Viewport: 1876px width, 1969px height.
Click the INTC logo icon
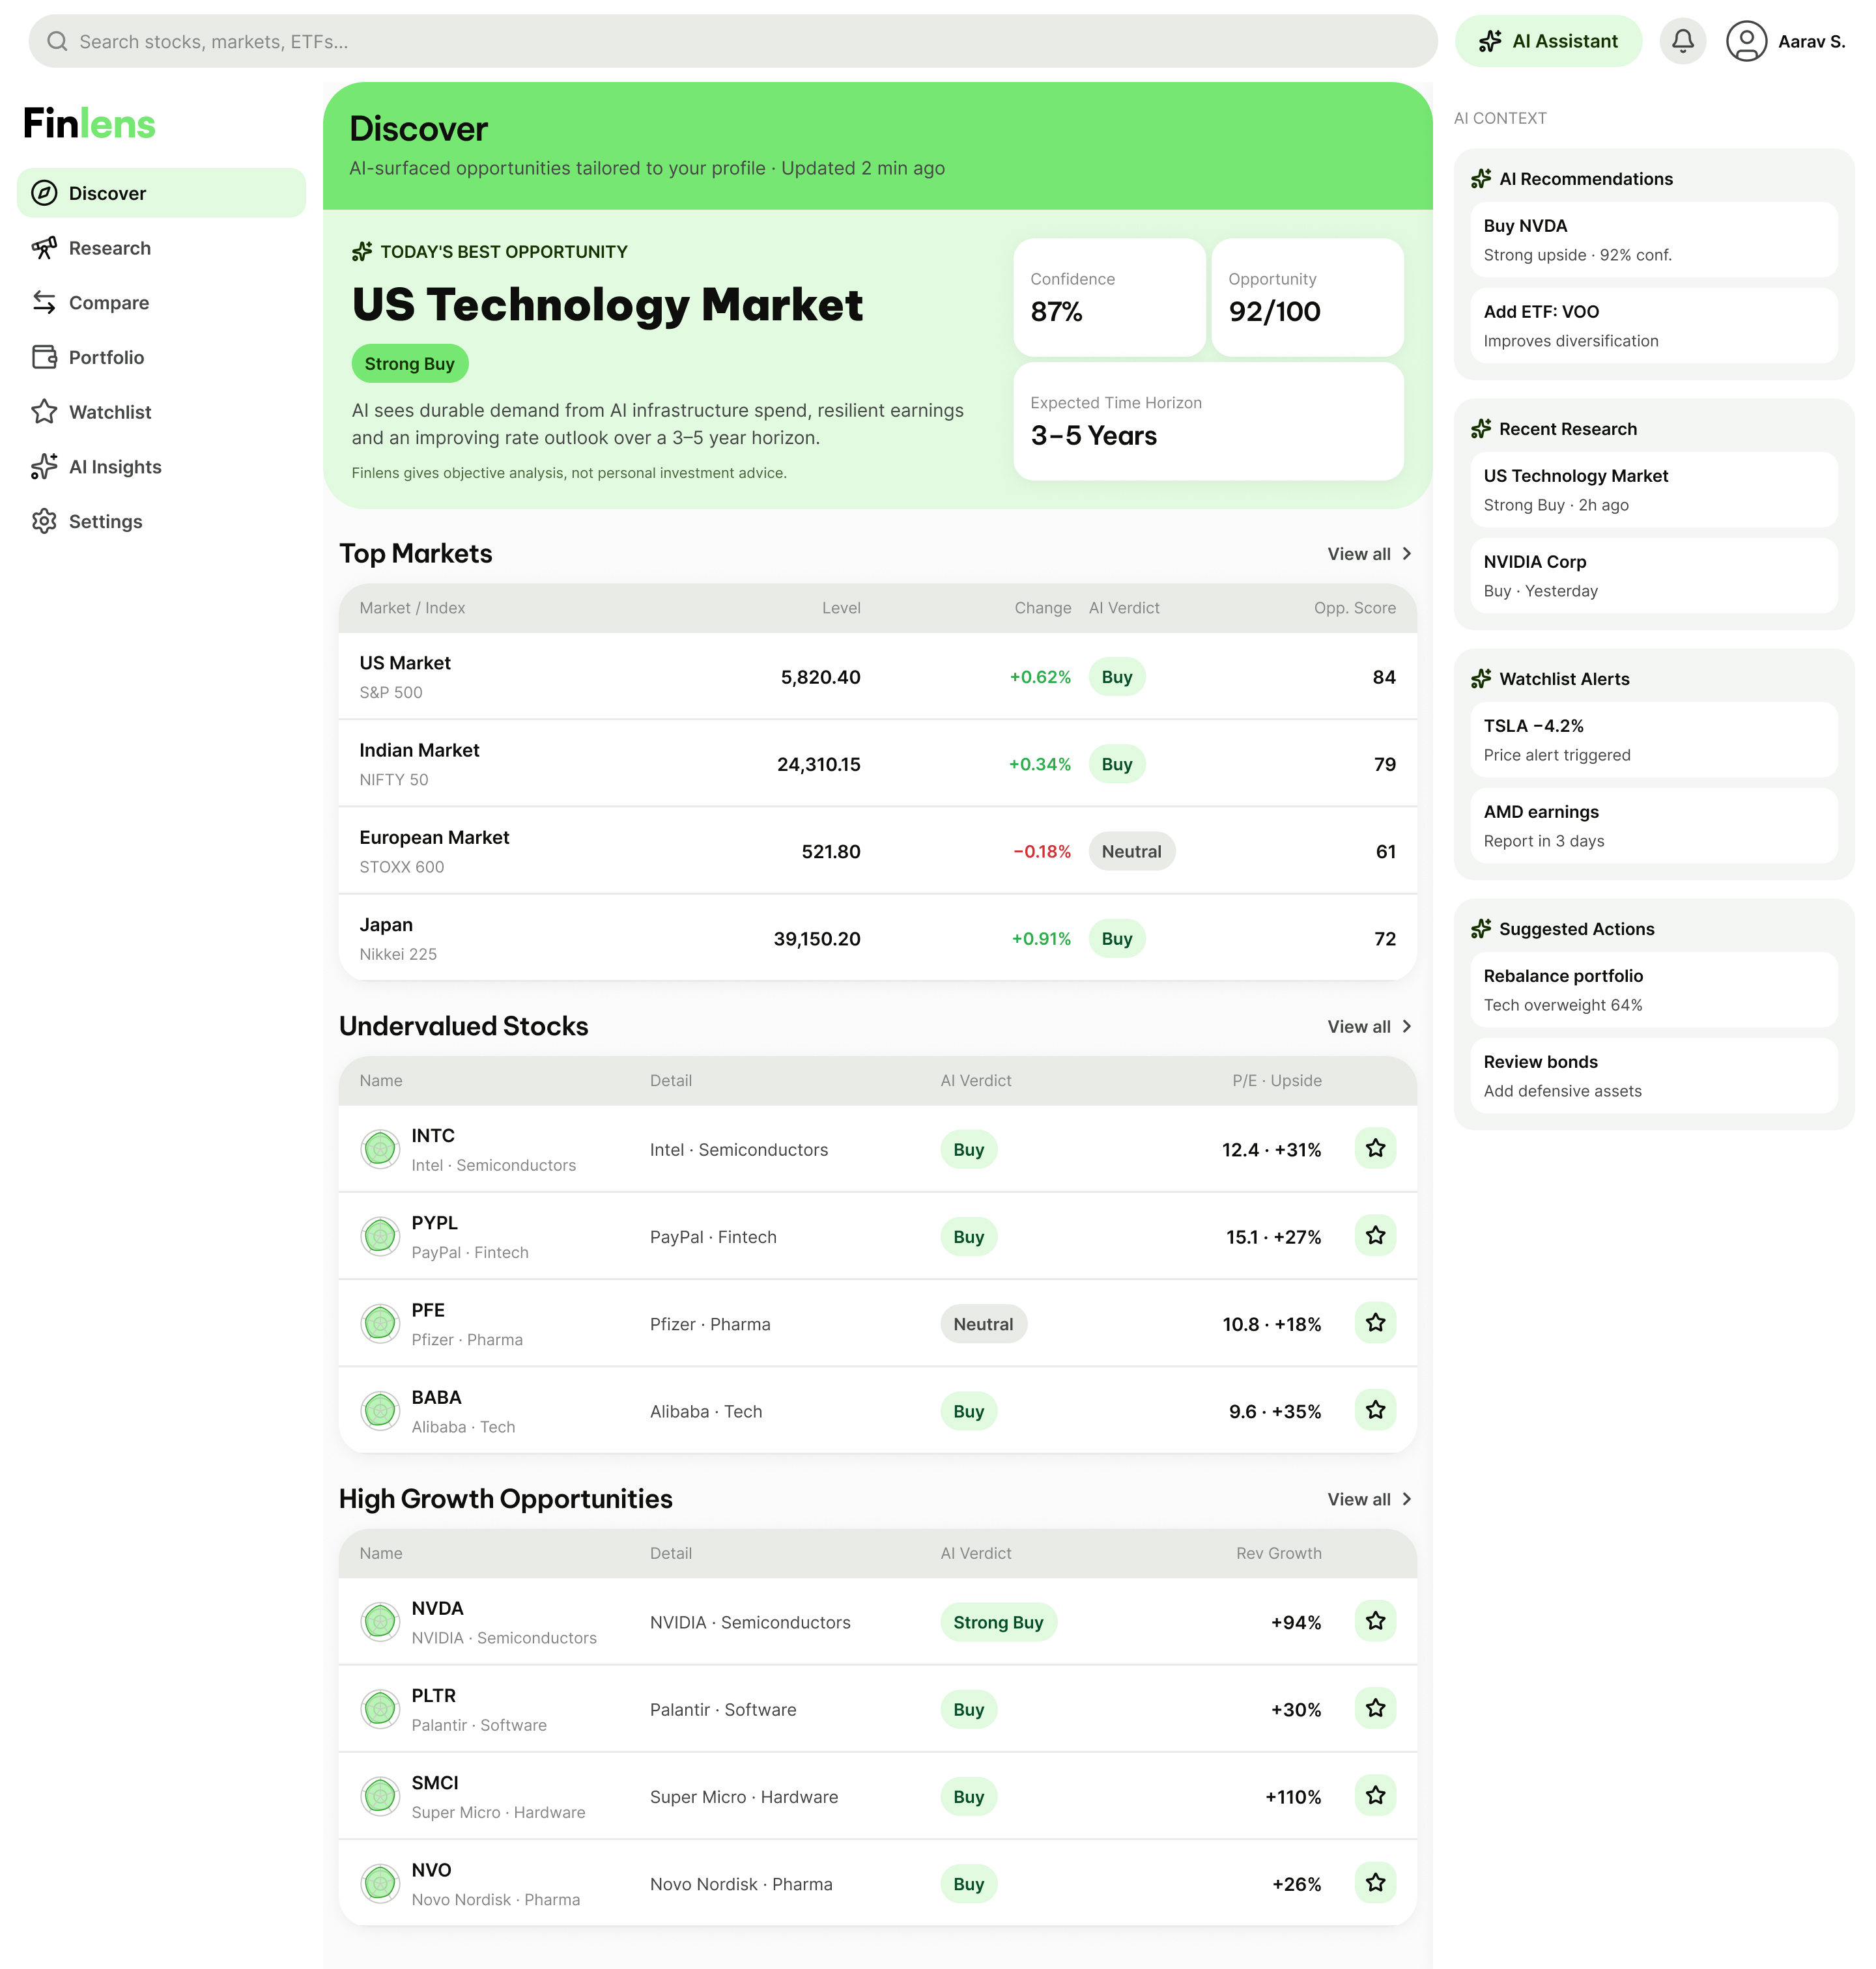click(x=380, y=1149)
